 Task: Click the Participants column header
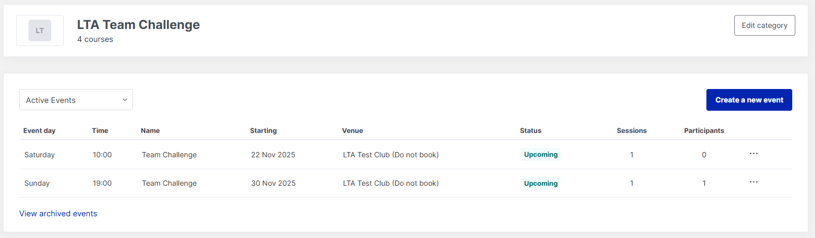[x=704, y=131]
